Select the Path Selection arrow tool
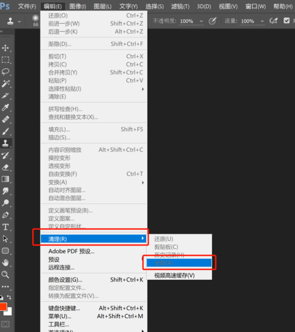 click(5, 239)
